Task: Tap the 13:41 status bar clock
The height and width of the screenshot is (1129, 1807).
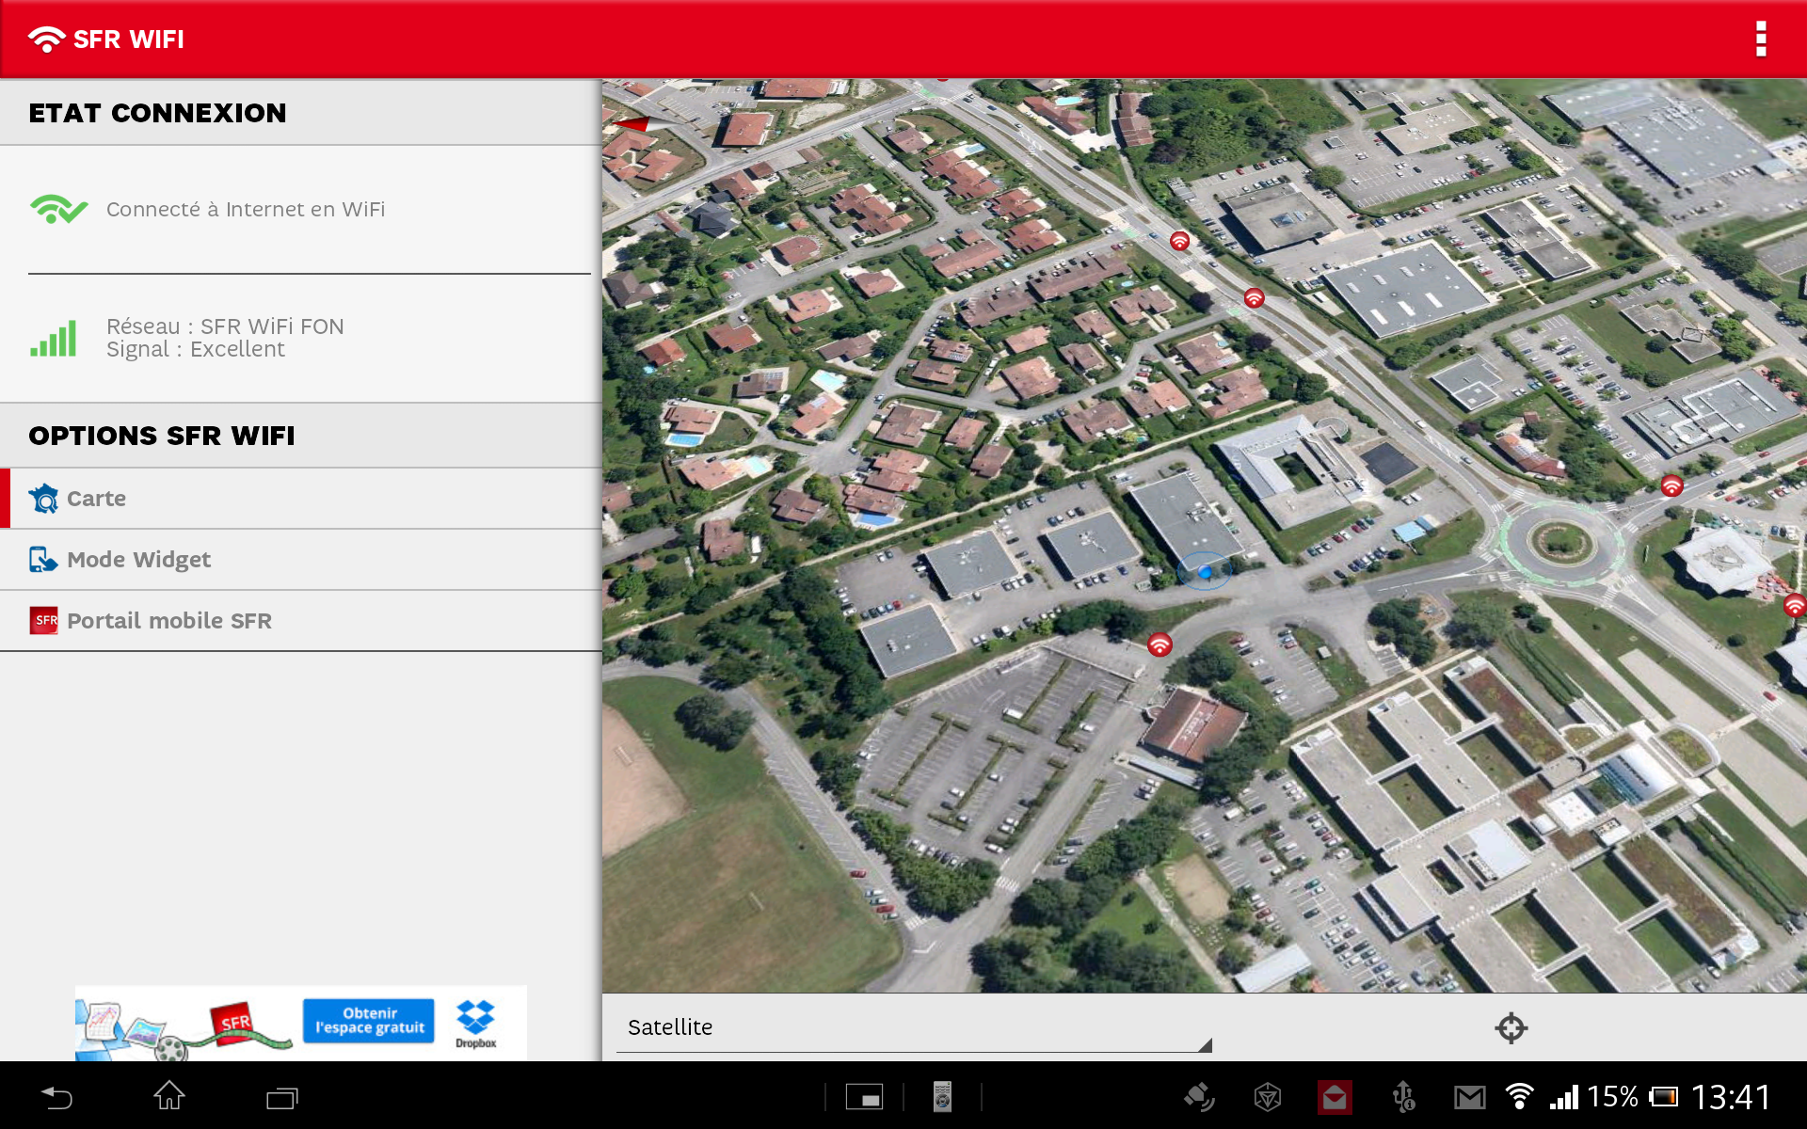Action: [x=1730, y=1097]
